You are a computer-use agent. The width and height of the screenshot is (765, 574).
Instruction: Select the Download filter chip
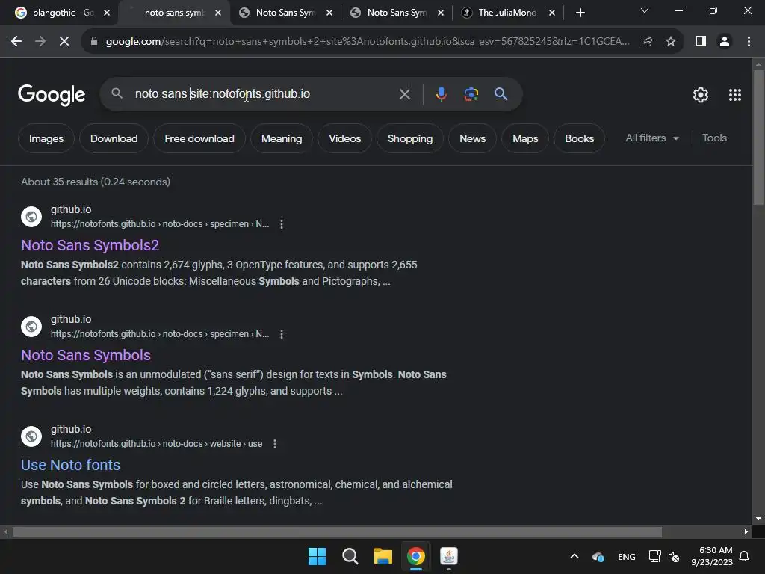point(114,138)
